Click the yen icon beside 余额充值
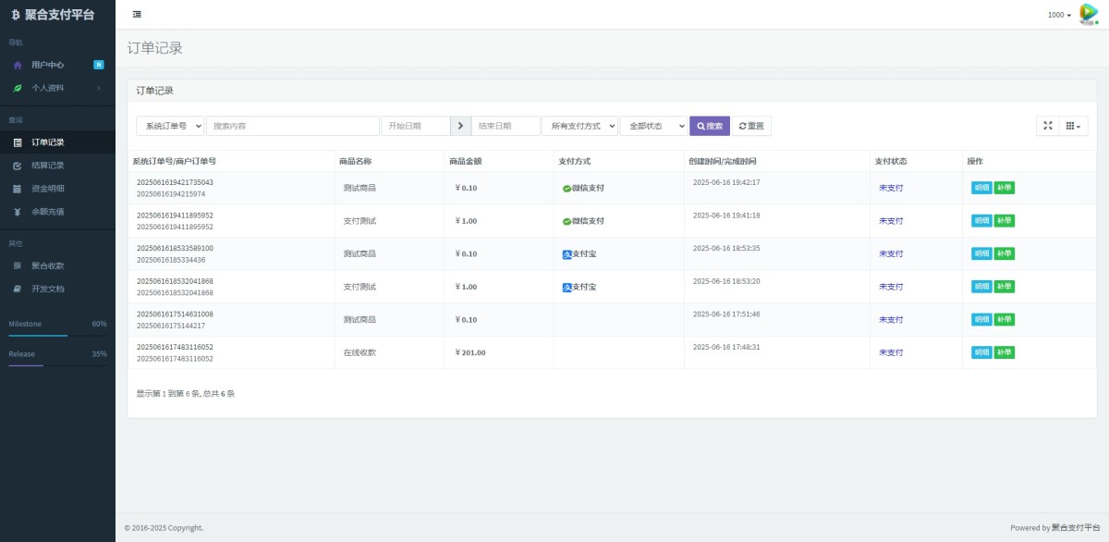Viewport: 1109px width, 542px height. pos(17,212)
